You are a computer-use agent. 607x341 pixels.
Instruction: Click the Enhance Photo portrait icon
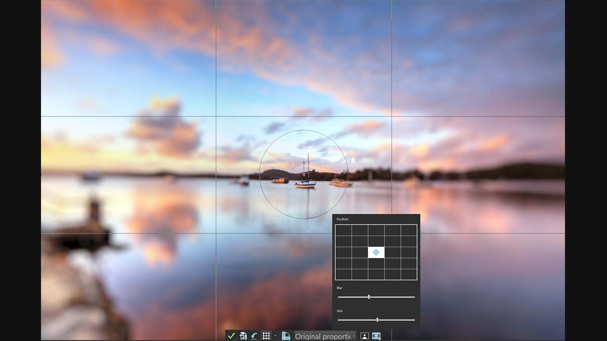[364, 336]
